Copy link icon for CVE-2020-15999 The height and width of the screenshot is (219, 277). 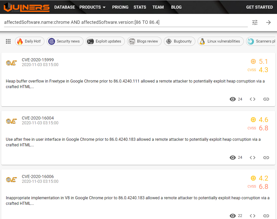click(266, 99)
